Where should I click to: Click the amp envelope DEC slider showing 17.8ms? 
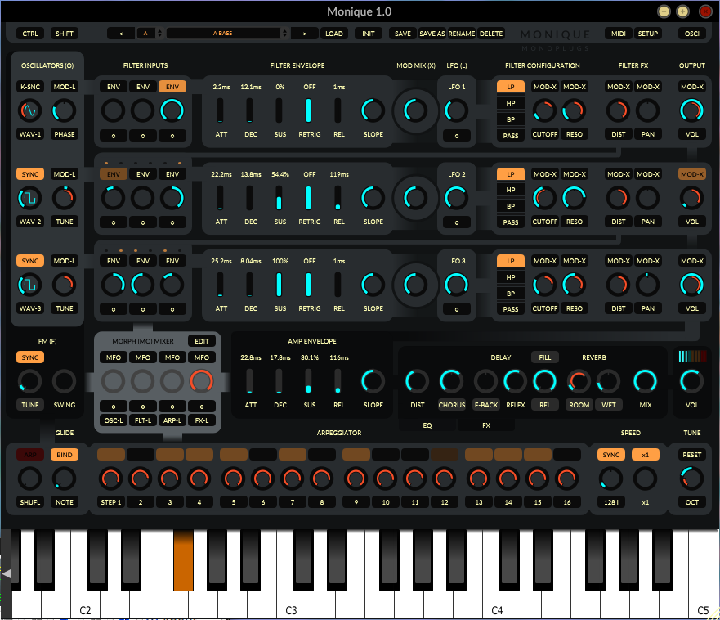coord(280,381)
